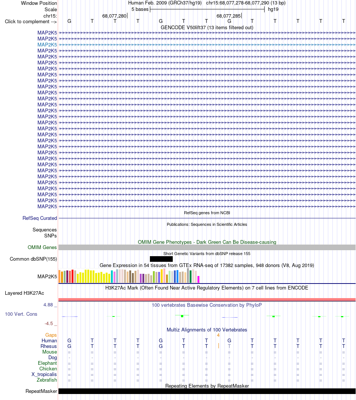The height and width of the screenshot is (400, 356).
Task: Click the Chicken species label
Action: tap(48, 369)
